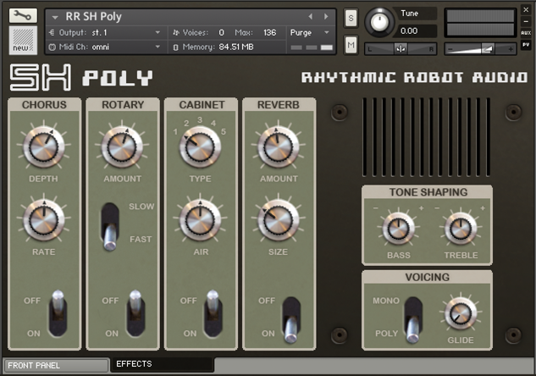Click the Tone Shaping BASS knob
The height and width of the screenshot is (376, 536).
(399, 228)
